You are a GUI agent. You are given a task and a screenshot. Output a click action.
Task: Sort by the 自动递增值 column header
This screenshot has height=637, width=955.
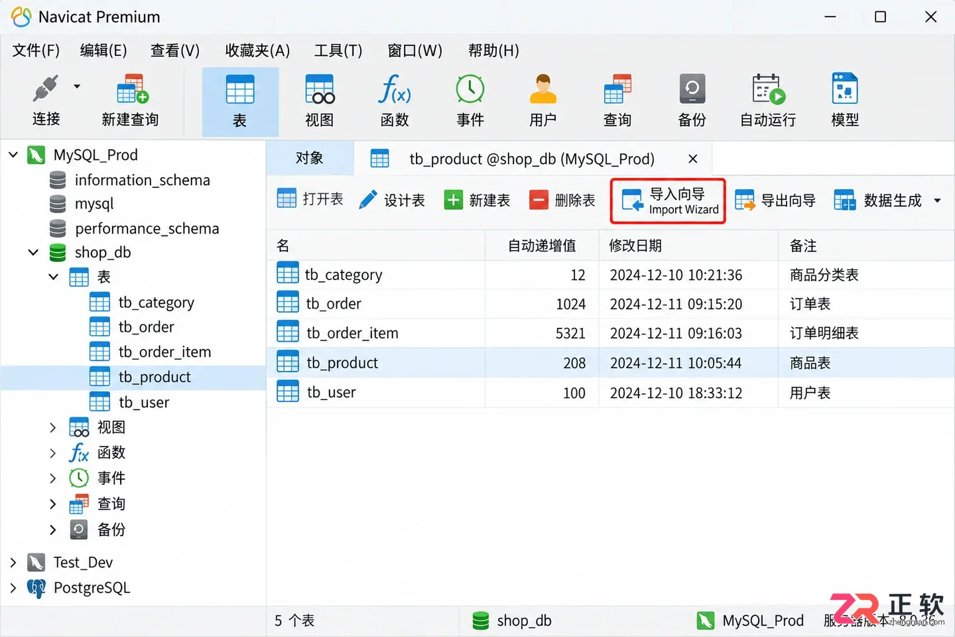pos(542,246)
